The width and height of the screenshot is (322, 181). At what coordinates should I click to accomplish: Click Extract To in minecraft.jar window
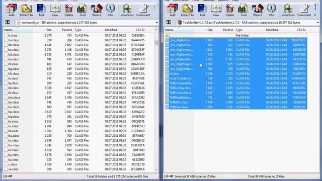point(26,10)
